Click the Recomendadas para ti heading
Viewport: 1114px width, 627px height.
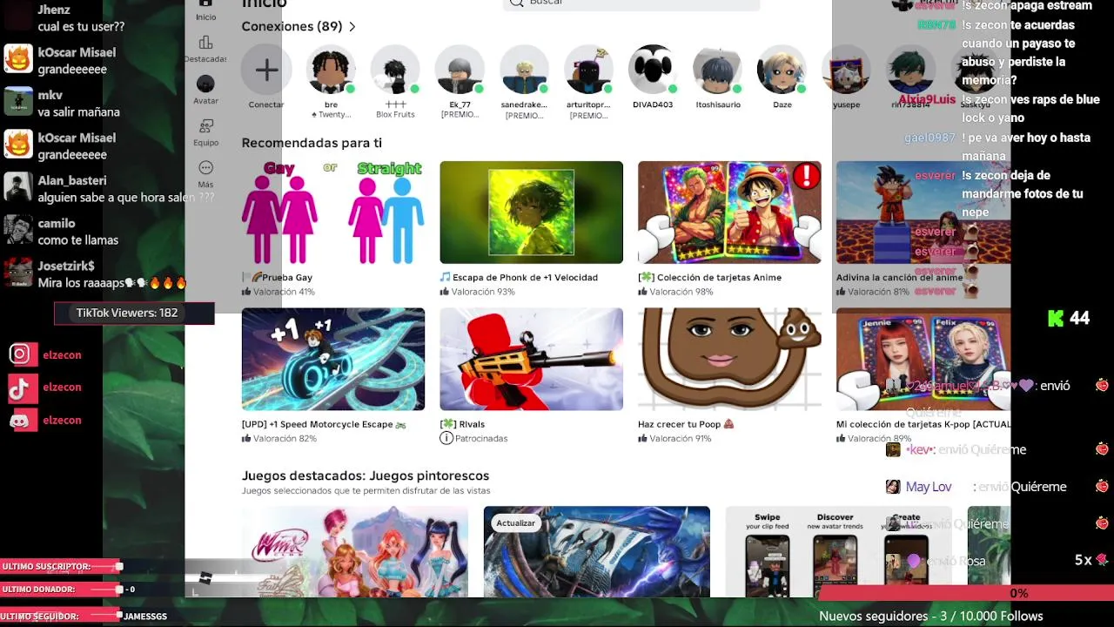click(312, 143)
